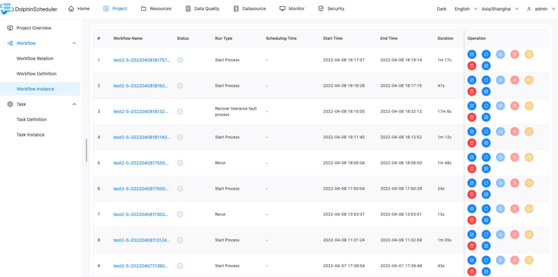
Task: Delete the workflow instance in row 3
Action: pos(472,117)
